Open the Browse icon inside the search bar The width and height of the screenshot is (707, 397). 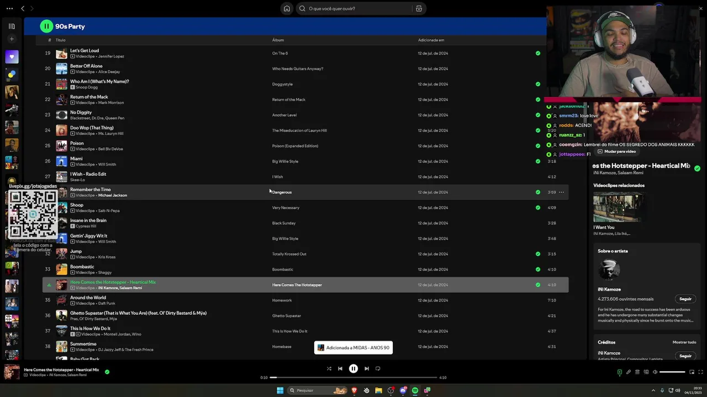click(x=419, y=8)
